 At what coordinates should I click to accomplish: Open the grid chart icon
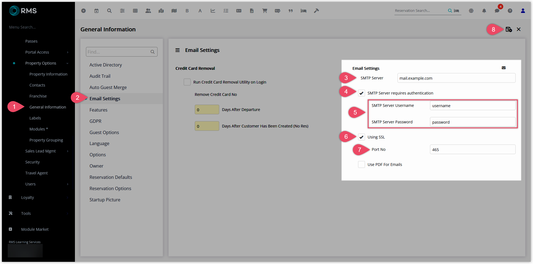pos(135,11)
